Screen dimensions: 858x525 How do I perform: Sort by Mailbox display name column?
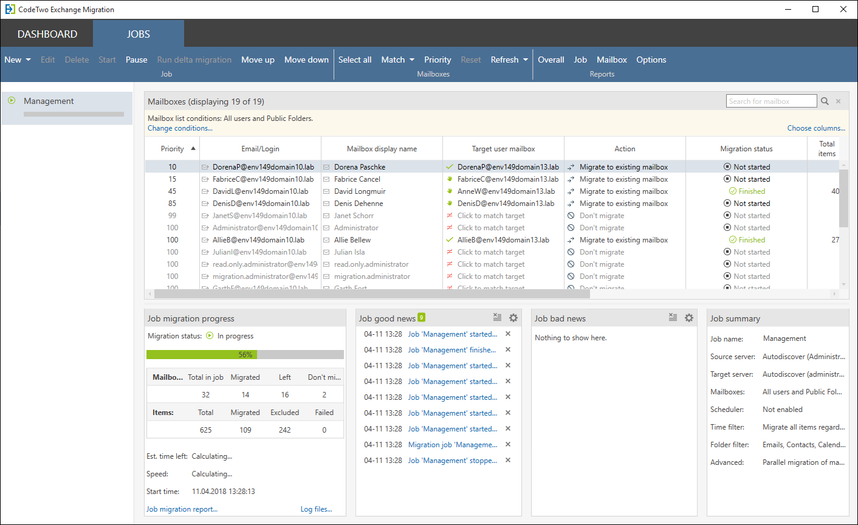click(382, 149)
